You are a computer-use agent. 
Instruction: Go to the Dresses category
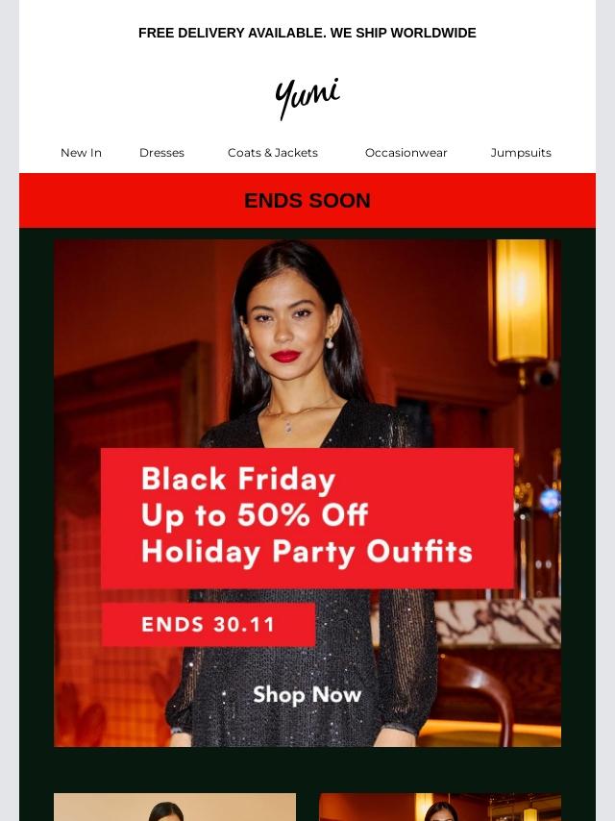coord(161,153)
